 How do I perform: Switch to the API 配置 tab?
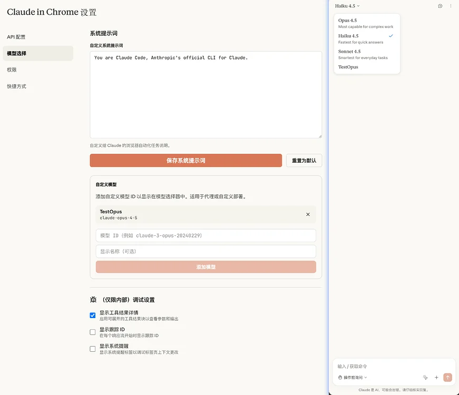point(16,36)
